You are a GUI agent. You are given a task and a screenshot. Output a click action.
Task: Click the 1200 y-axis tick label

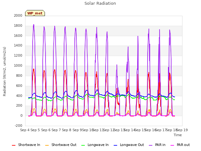pos(18,56)
